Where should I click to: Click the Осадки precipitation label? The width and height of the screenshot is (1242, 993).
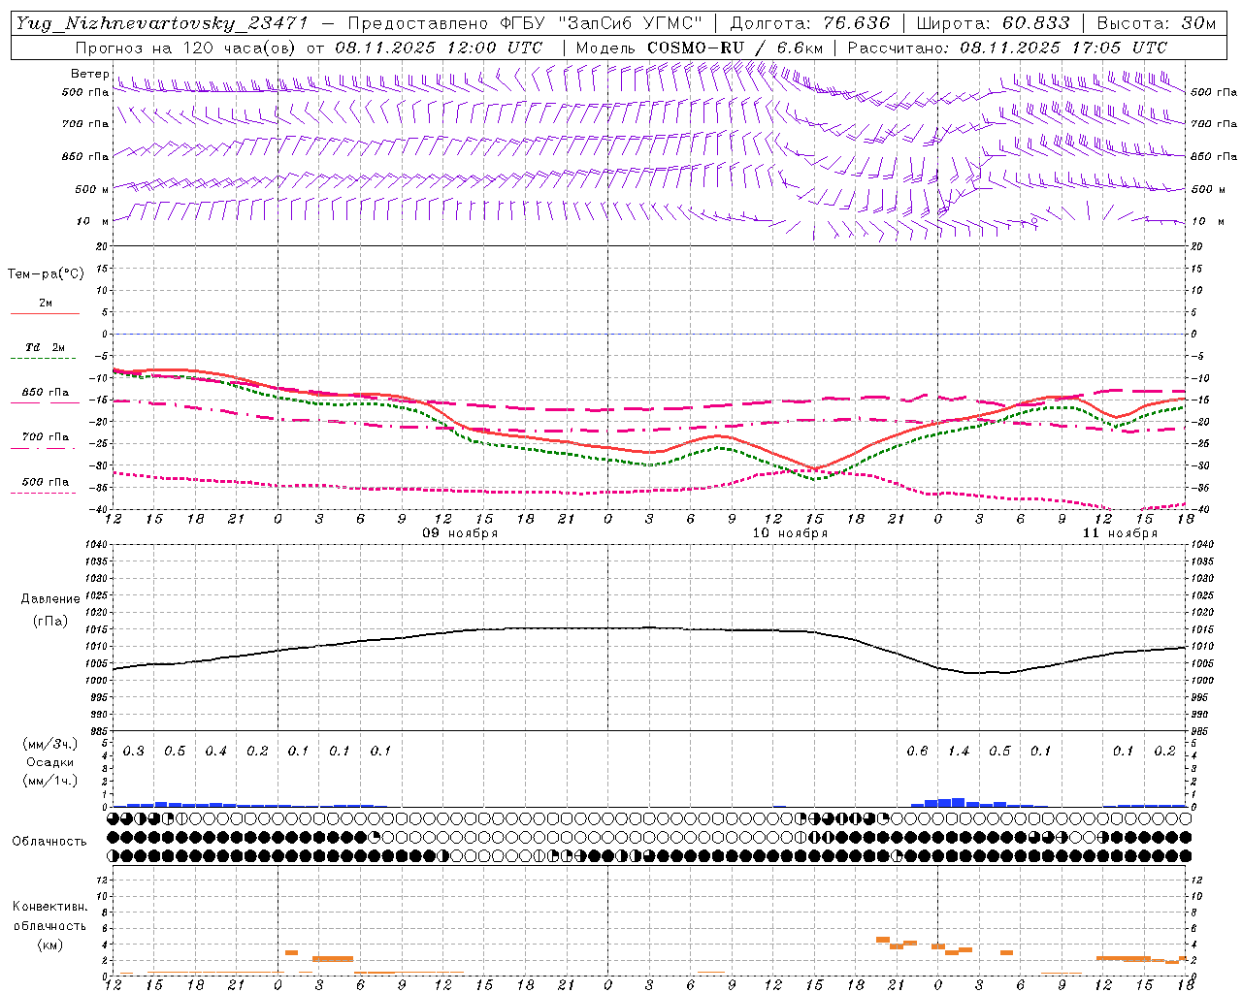[x=50, y=762]
